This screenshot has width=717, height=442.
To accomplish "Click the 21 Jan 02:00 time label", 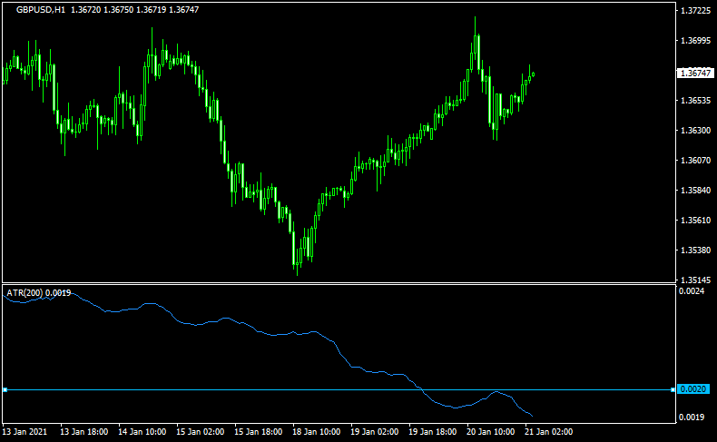I will pyautogui.click(x=549, y=432).
